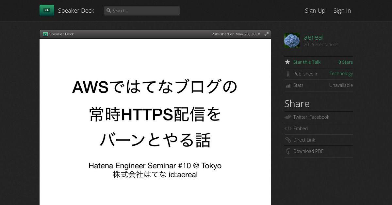Open the Speaker Deck home link text

point(76,10)
